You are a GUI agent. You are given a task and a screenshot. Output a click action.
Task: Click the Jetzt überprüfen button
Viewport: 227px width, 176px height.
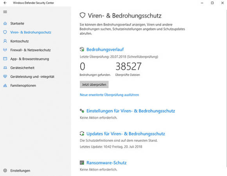[x=94, y=84]
